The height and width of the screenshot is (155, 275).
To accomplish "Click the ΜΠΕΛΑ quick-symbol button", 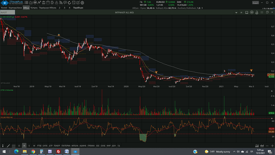I will coord(75,146).
